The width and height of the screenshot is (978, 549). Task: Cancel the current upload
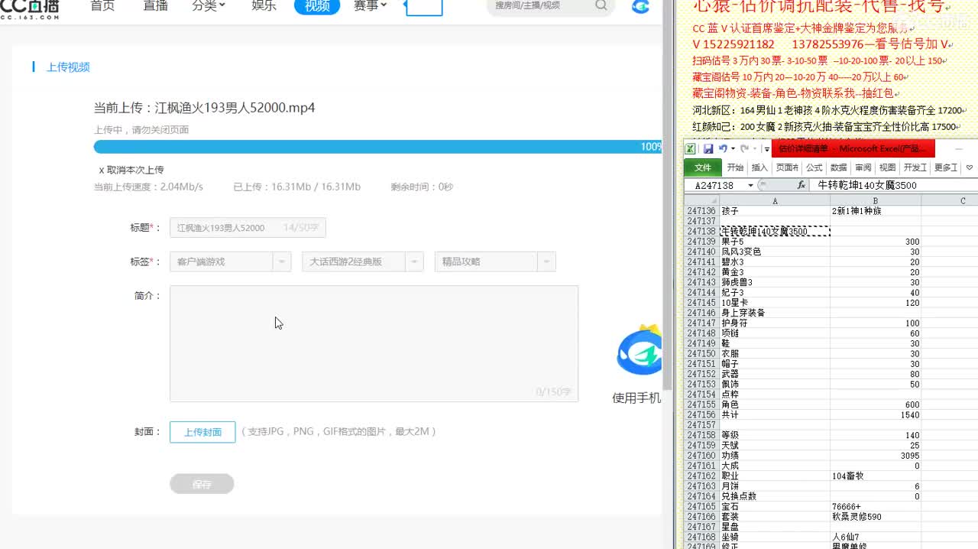131,170
